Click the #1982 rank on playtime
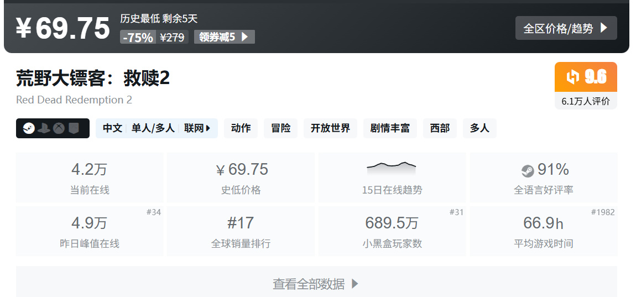The image size is (636, 297). coord(603,212)
